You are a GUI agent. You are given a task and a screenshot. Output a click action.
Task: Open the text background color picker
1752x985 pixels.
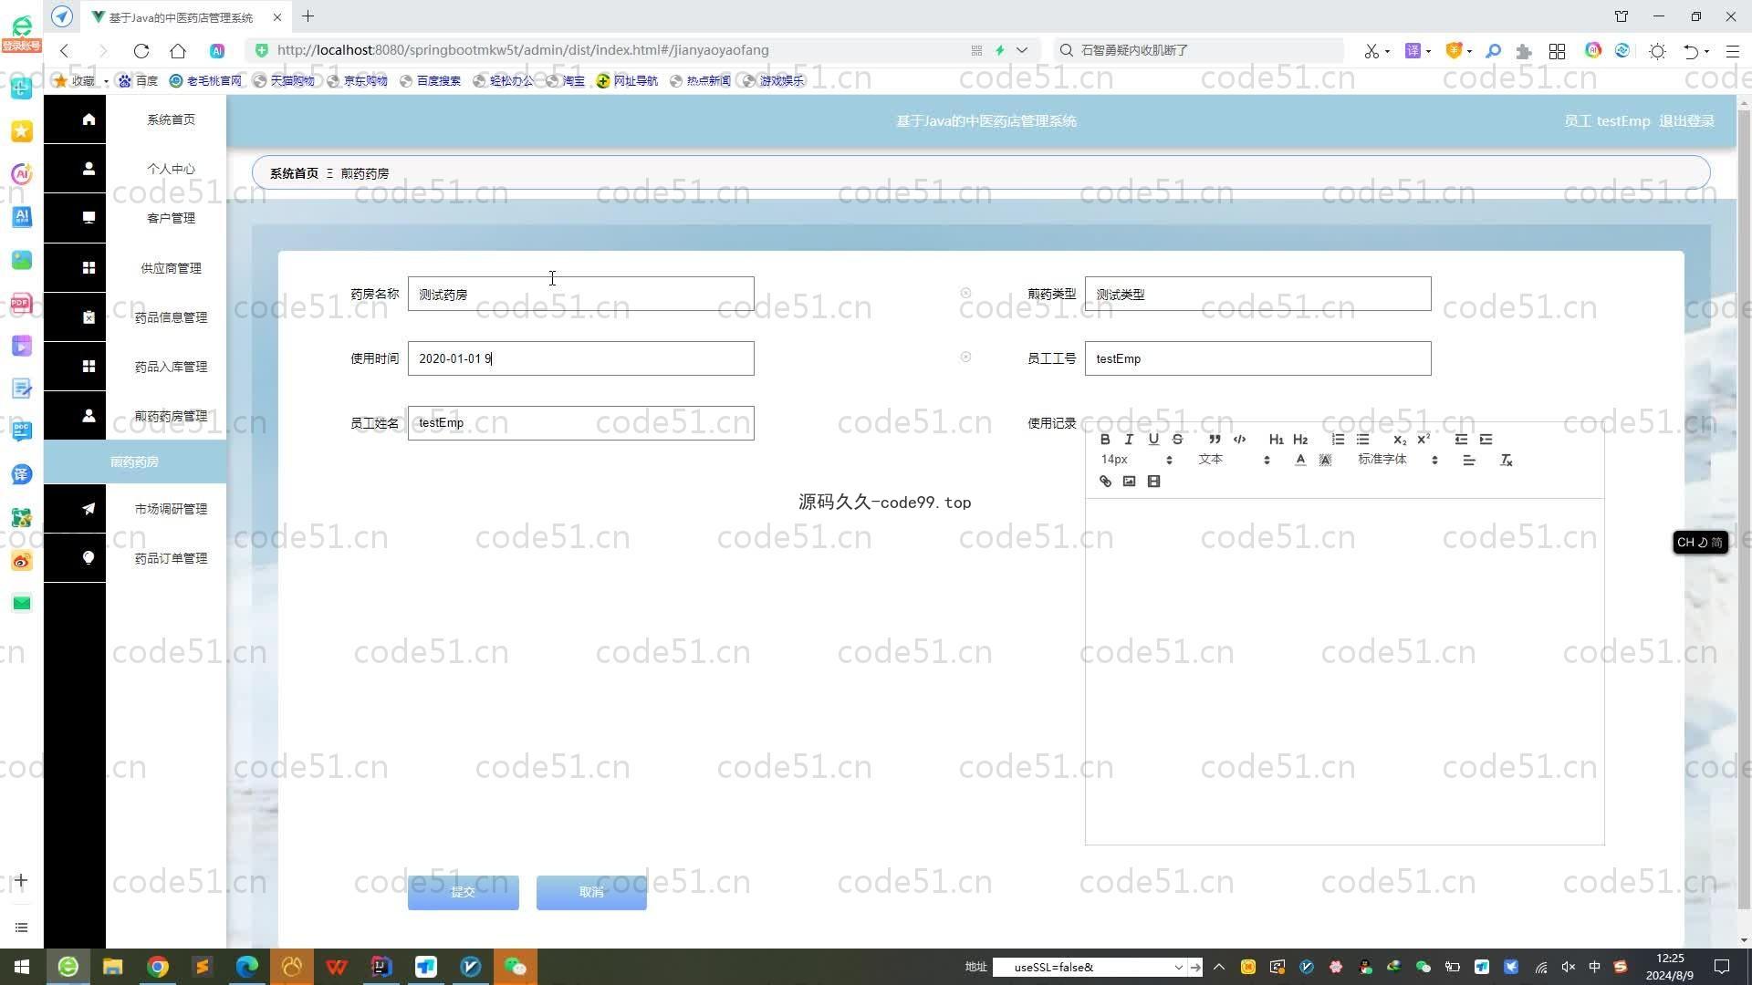pyautogui.click(x=1325, y=460)
